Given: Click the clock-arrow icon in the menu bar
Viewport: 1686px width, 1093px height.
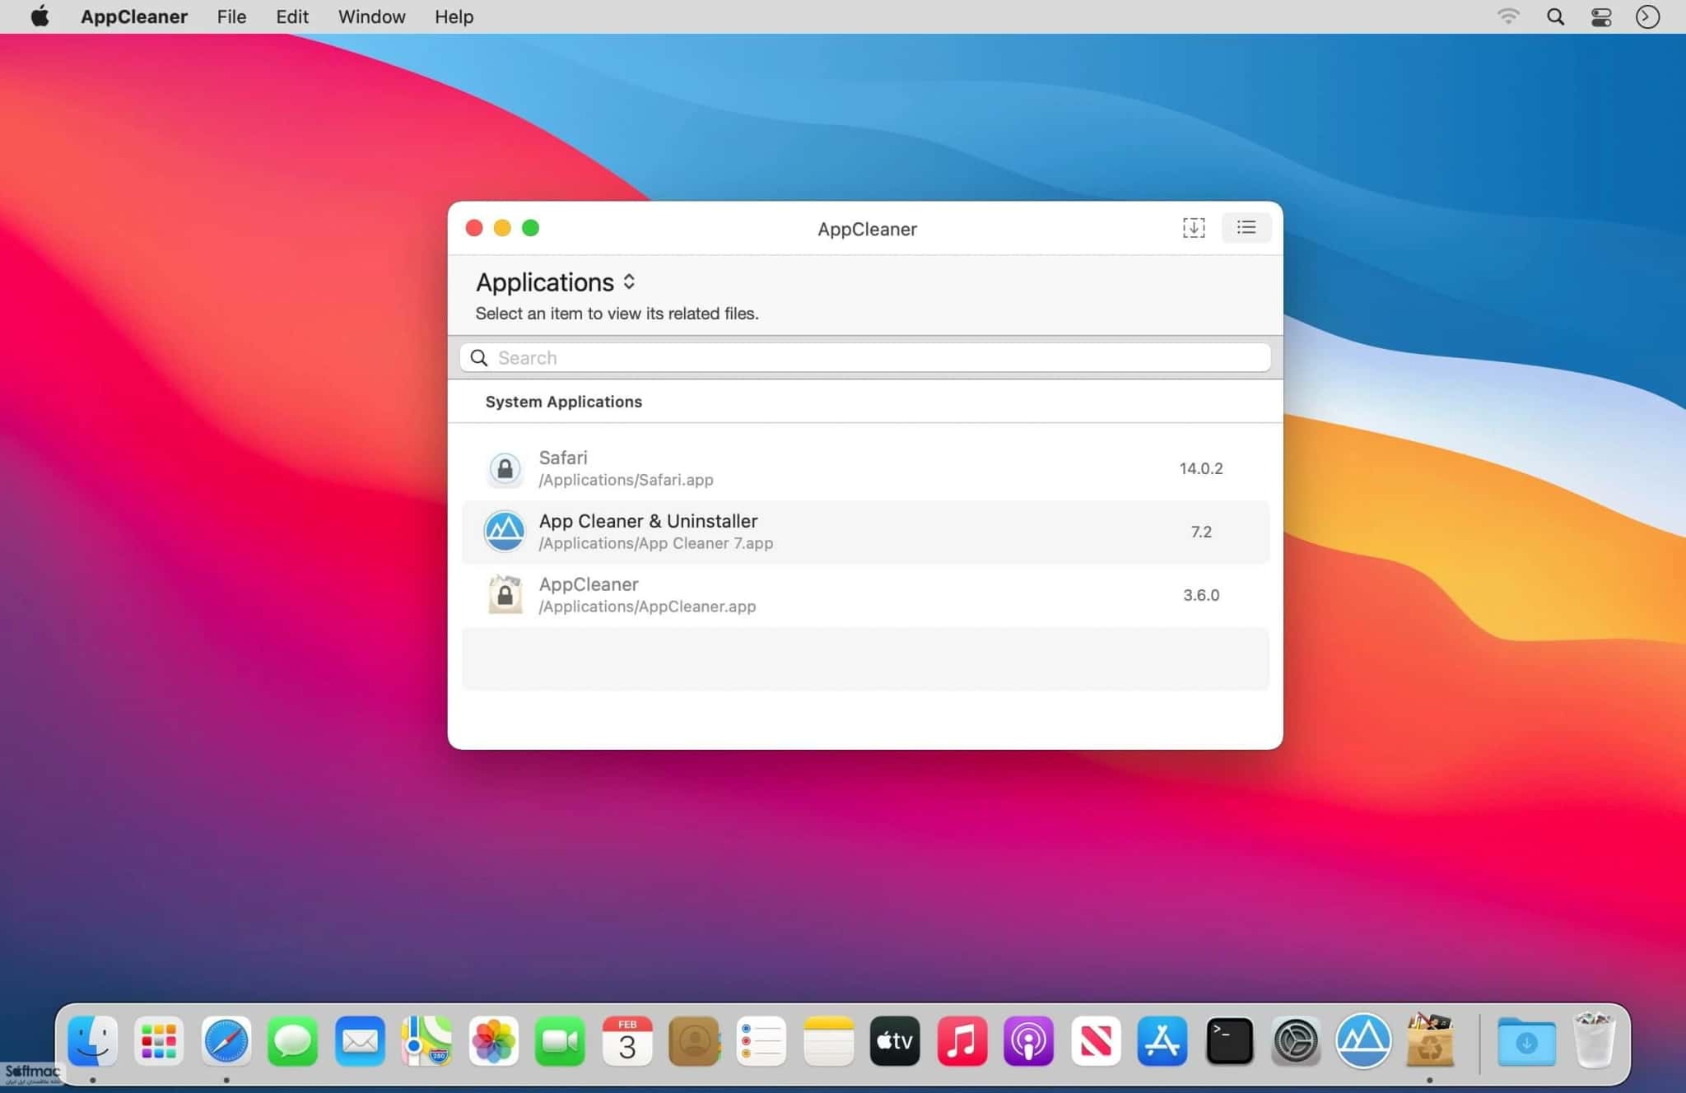Looking at the screenshot, I should (1647, 16).
